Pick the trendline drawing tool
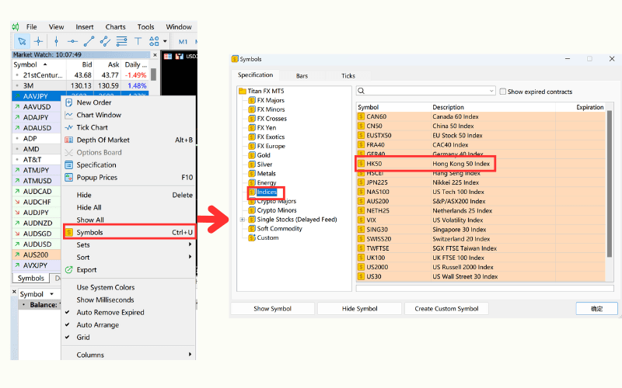The height and width of the screenshot is (388, 622). click(x=89, y=41)
